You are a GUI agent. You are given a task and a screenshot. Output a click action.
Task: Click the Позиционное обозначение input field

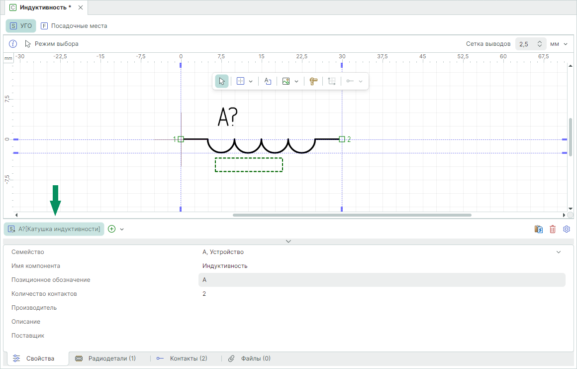(382, 280)
